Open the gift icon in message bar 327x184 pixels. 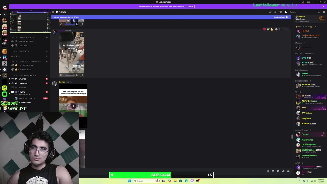268,171
